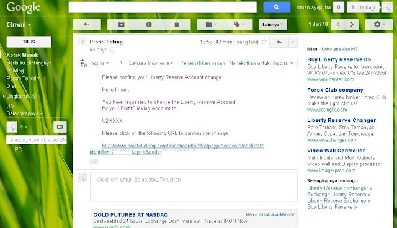Image resolution: width=397 pixels, height=228 pixels.
Task: Star the ProfitClicking message
Action: [264, 42]
